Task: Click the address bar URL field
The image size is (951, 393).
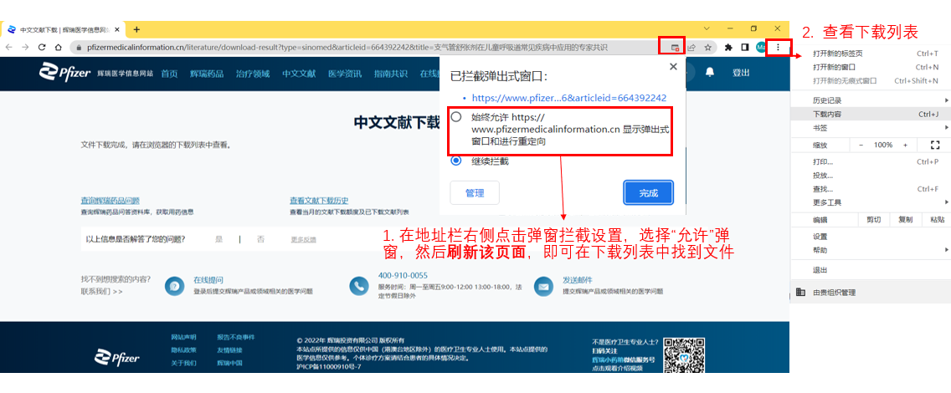Action: click(x=346, y=47)
